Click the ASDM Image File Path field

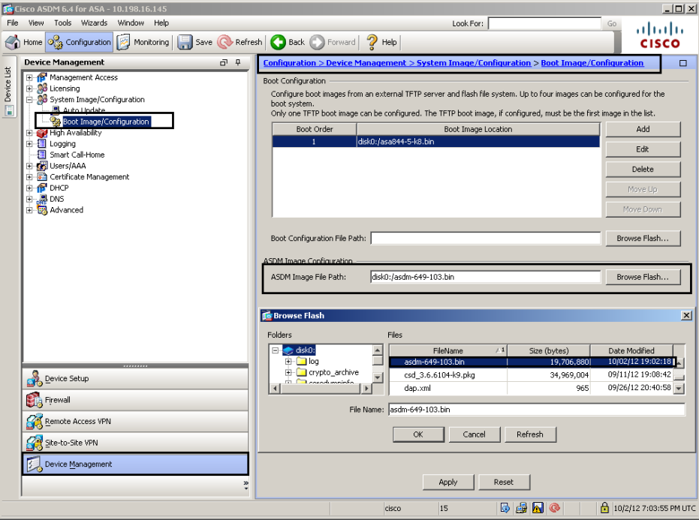tap(486, 277)
